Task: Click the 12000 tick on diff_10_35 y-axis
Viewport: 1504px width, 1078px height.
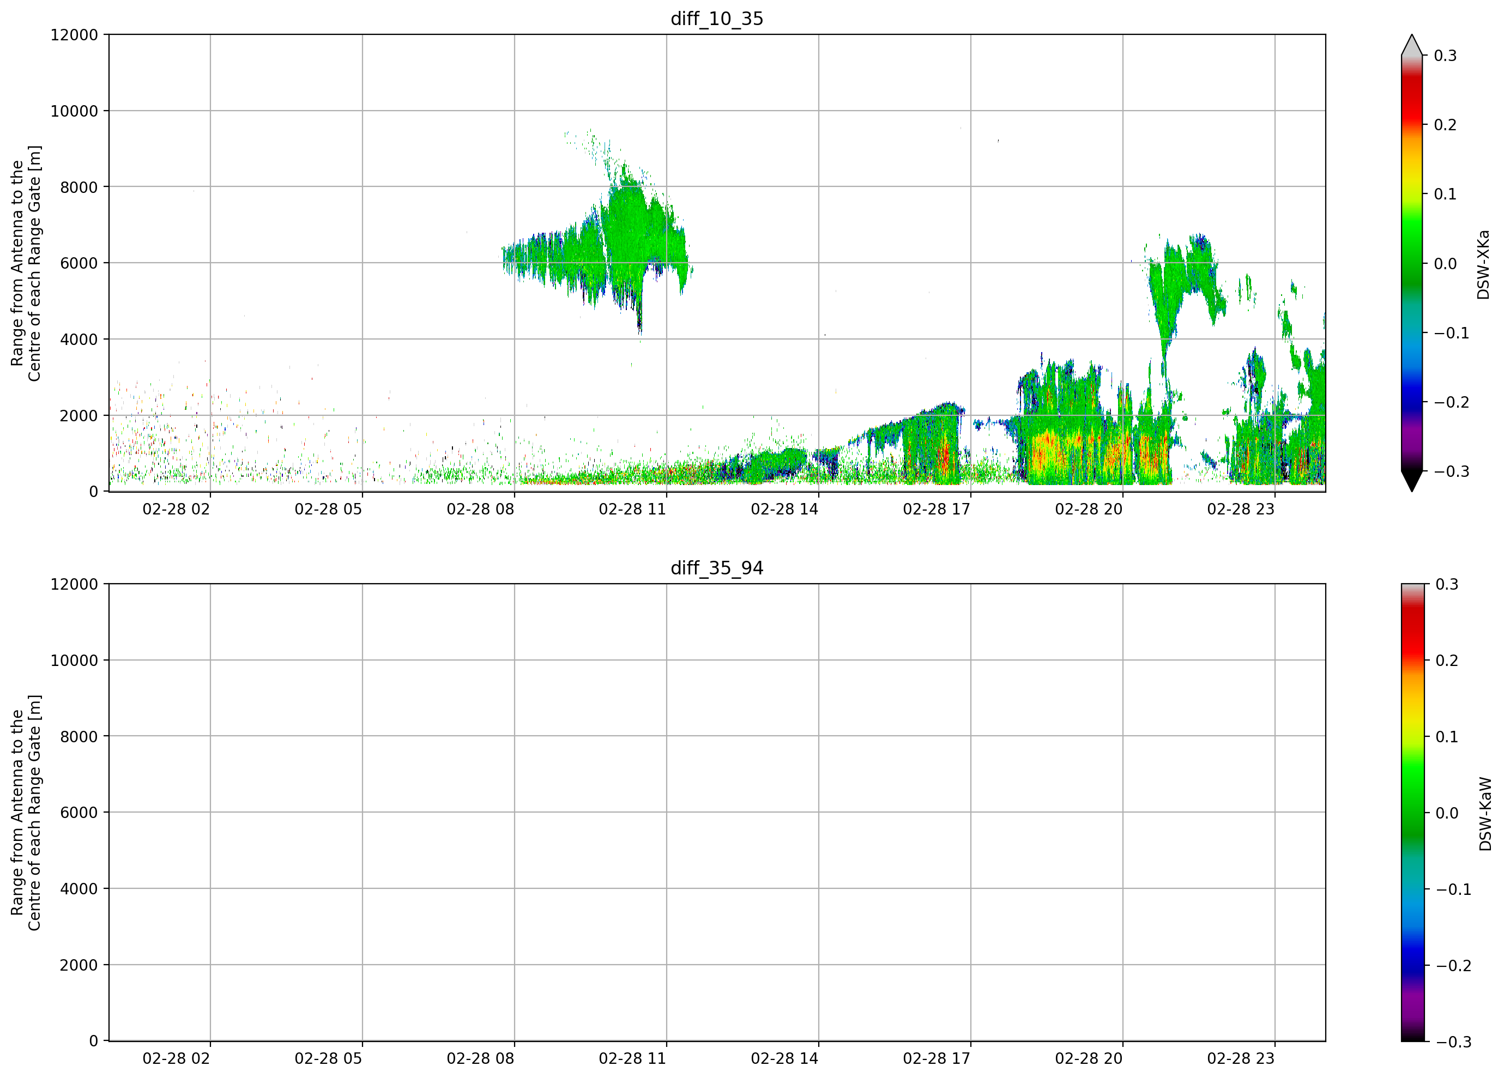Action: pyautogui.click(x=74, y=34)
